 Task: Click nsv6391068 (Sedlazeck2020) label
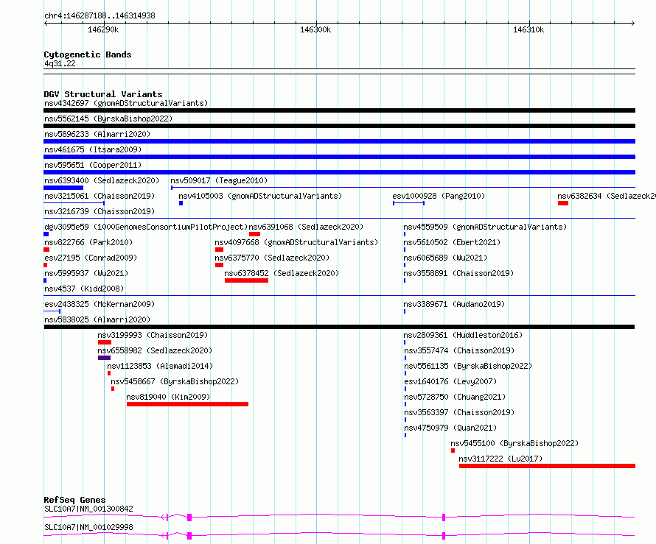point(306,227)
